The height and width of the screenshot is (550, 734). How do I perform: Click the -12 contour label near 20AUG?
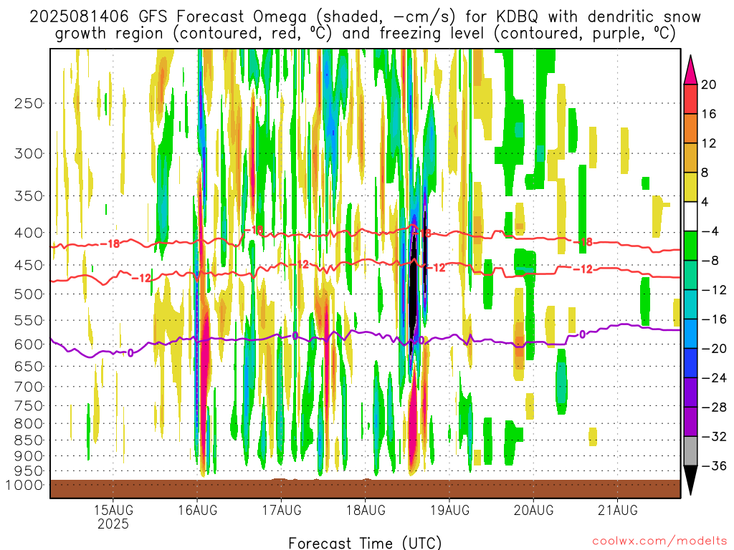point(583,269)
